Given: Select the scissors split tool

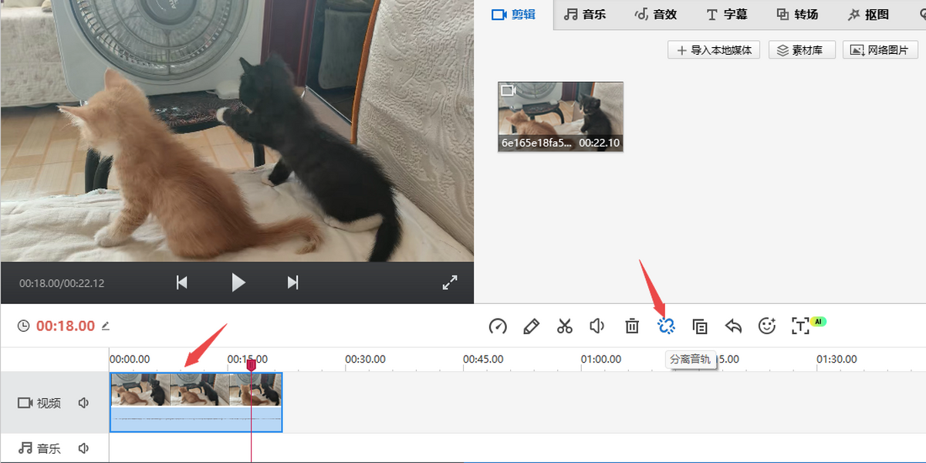Looking at the screenshot, I should 564,326.
